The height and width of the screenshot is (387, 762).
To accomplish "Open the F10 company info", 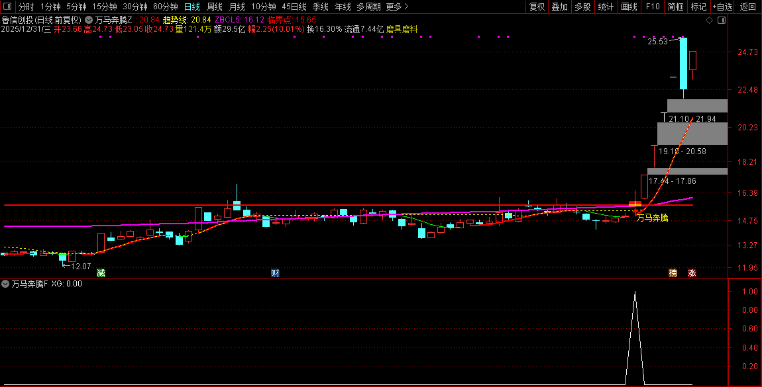I will point(653,7).
